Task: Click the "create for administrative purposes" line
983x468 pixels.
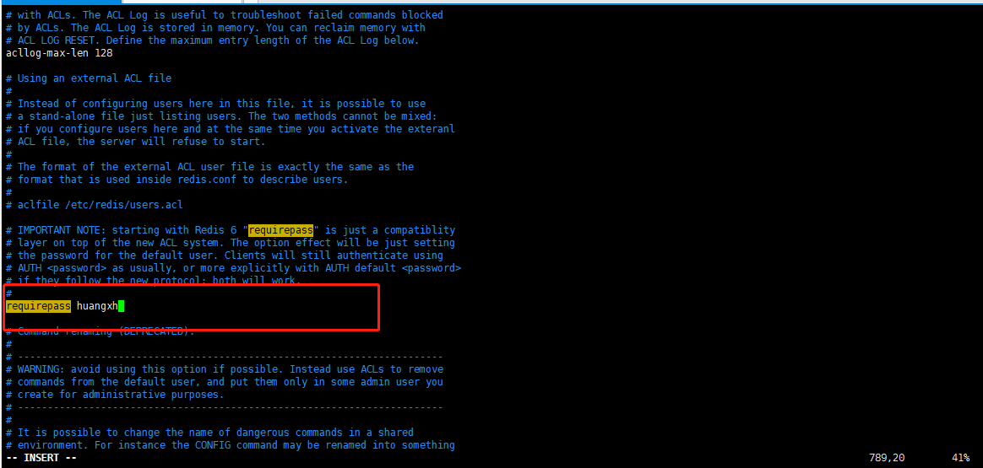Action: [115, 395]
